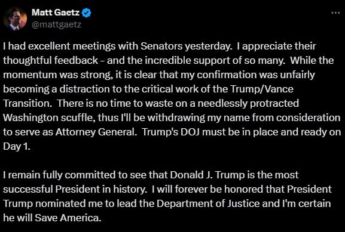
Task: Click the words 'Attorney General' in tweet
Action: click(96, 132)
